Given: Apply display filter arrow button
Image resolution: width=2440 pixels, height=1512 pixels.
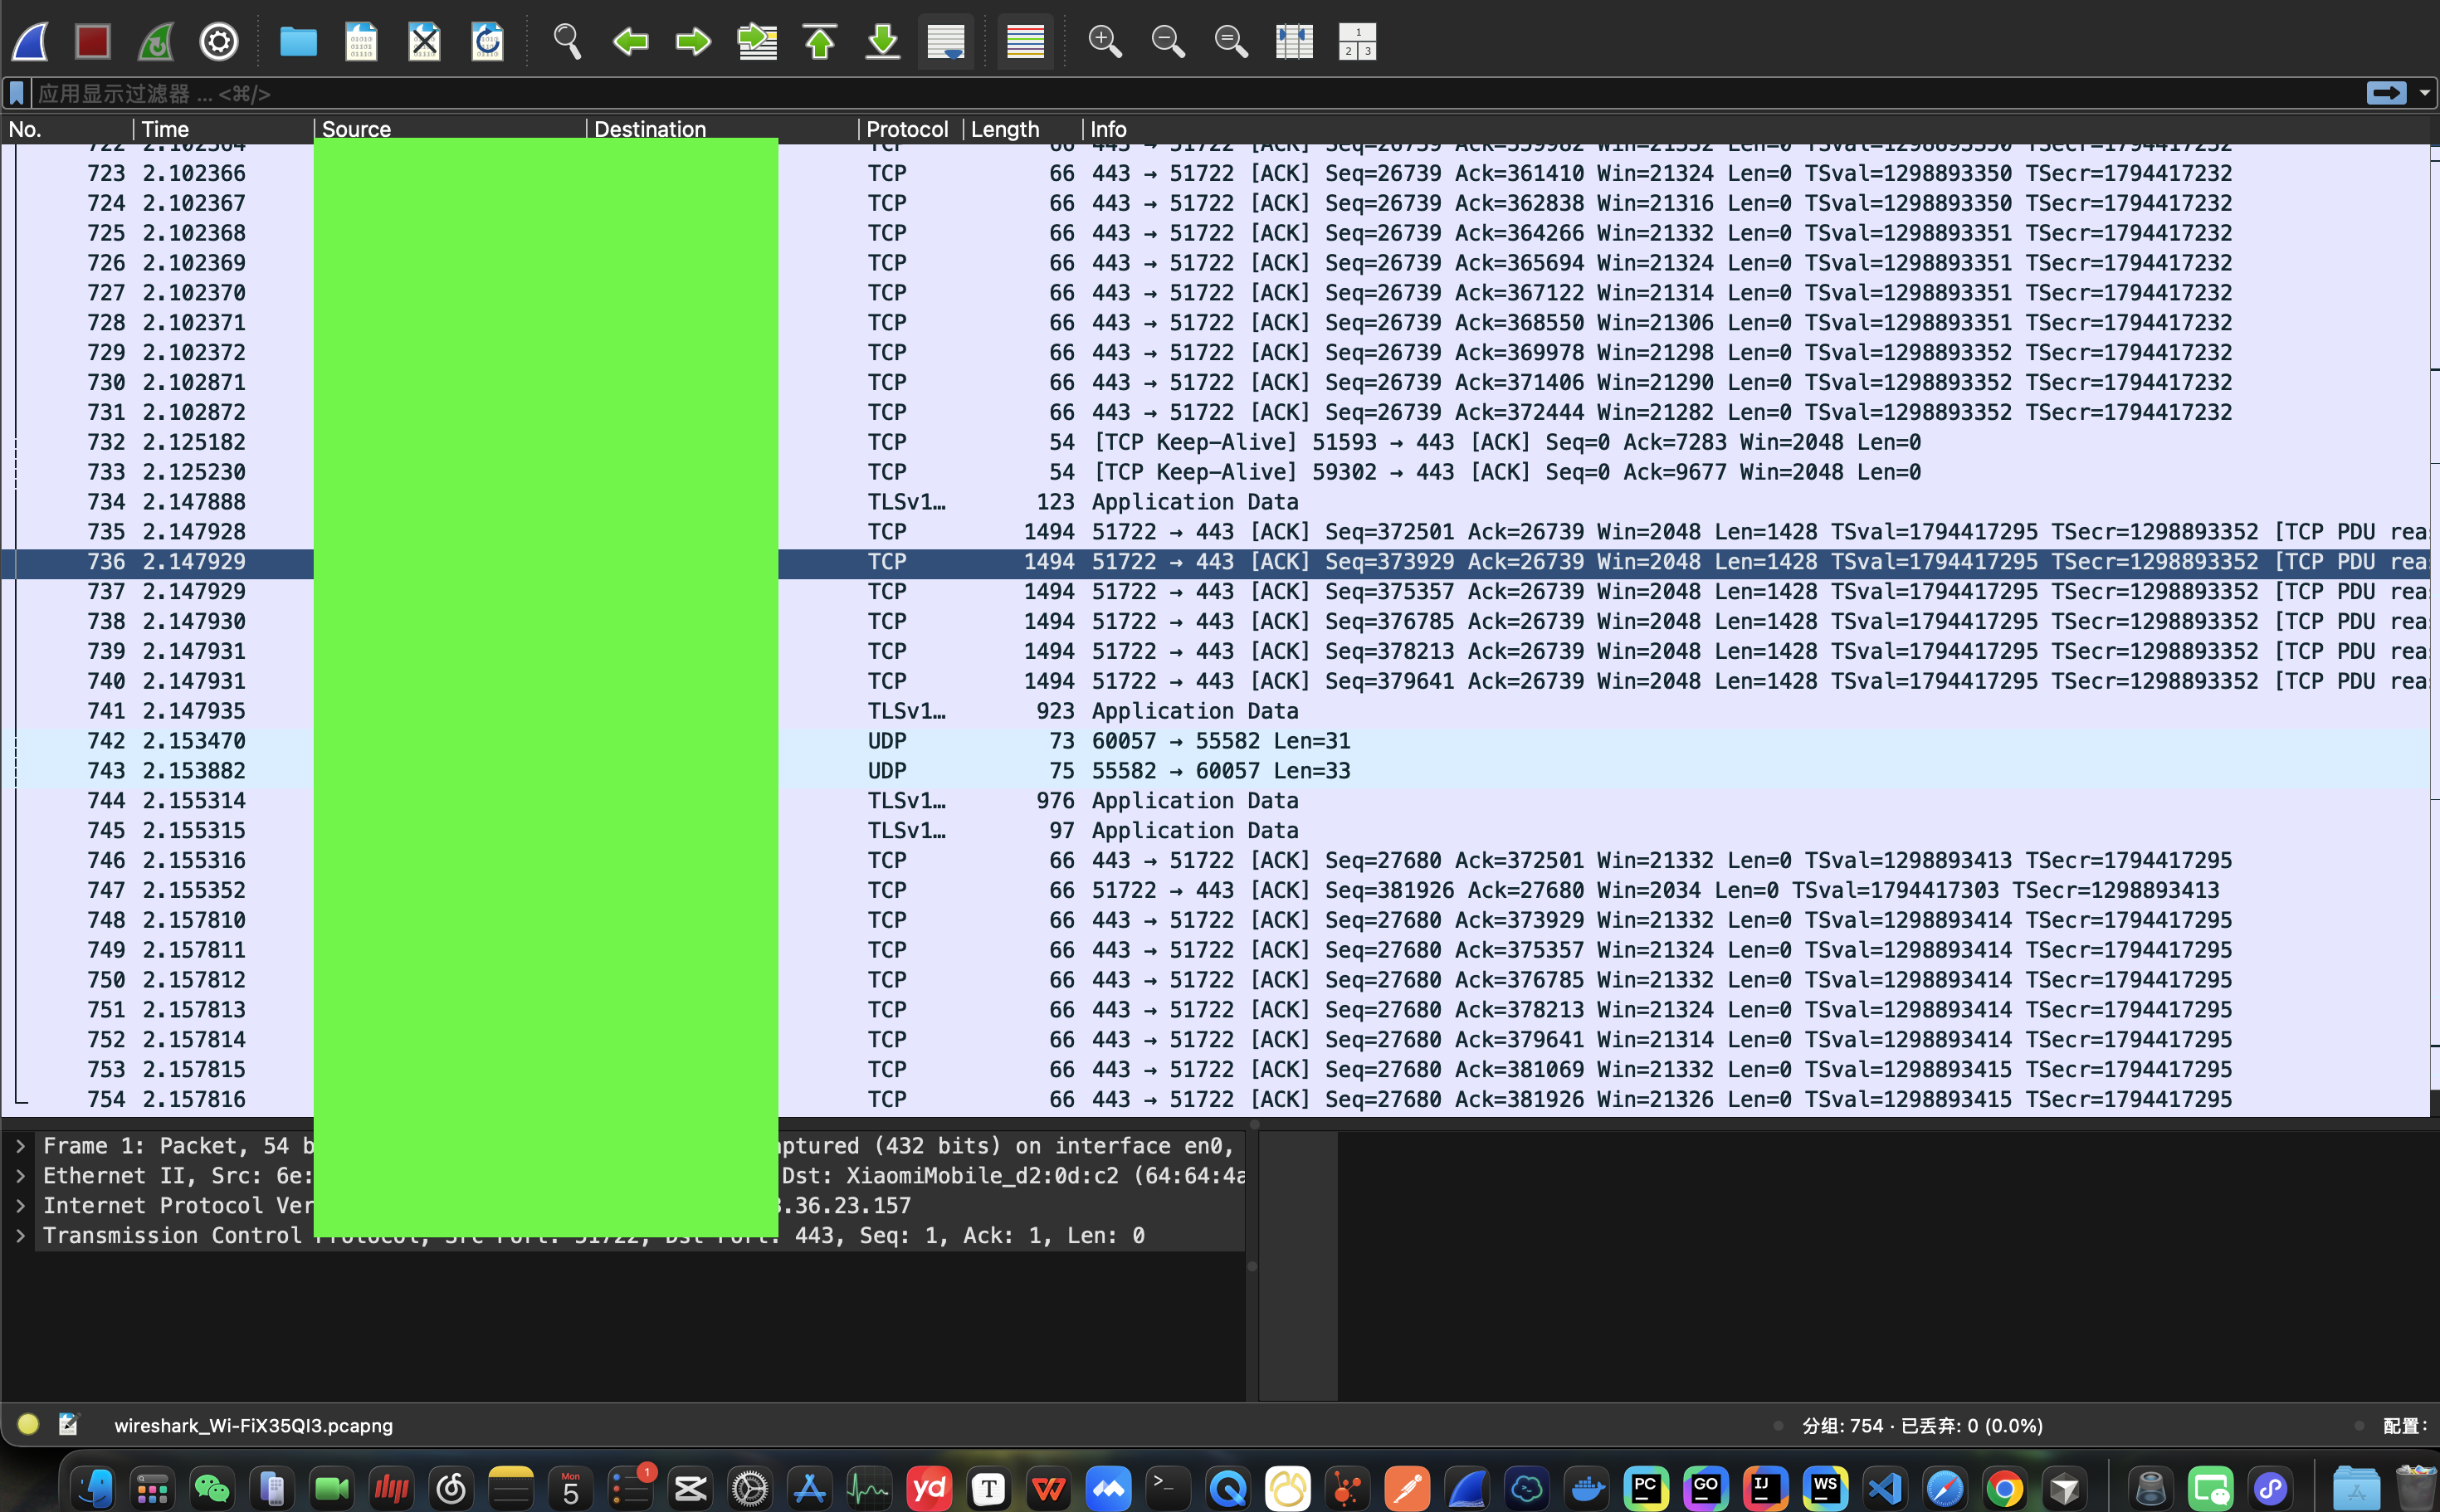Looking at the screenshot, I should pyautogui.click(x=2386, y=94).
